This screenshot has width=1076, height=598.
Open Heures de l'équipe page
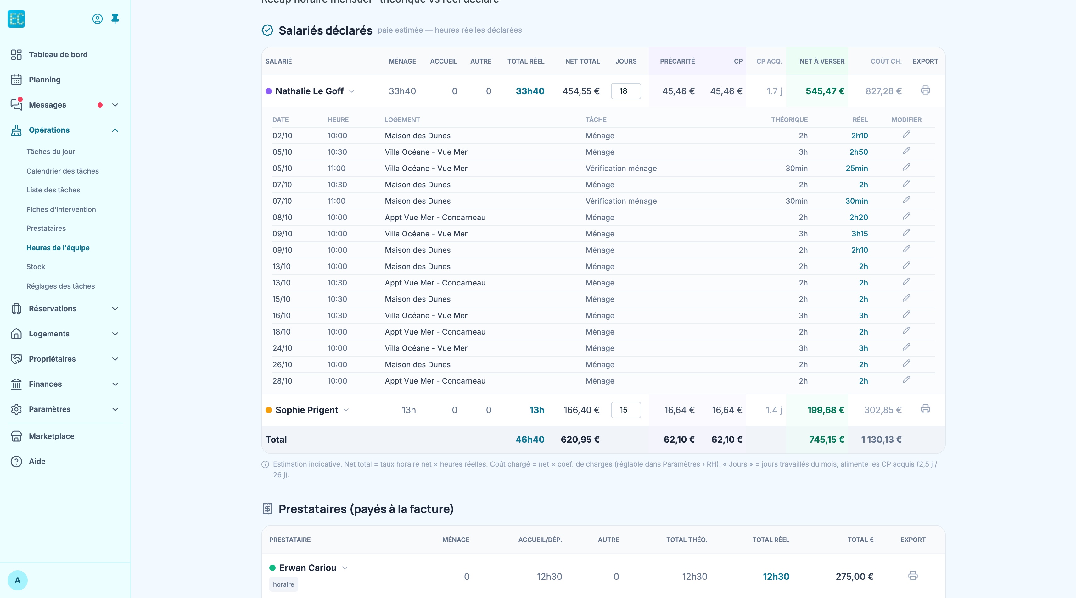coord(58,248)
